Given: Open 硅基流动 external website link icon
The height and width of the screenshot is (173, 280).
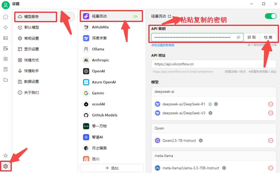Looking at the screenshot, I should [170, 16].
